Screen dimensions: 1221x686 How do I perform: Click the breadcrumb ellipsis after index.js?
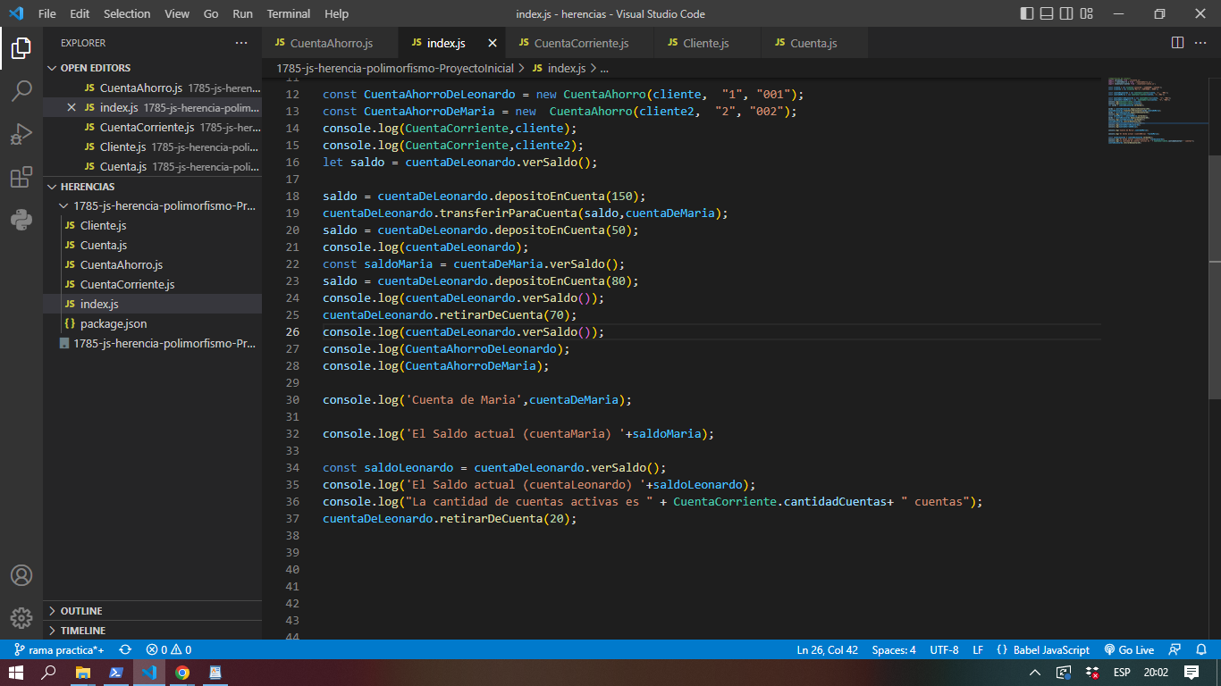pyautogui.click(x=604, y=68)
